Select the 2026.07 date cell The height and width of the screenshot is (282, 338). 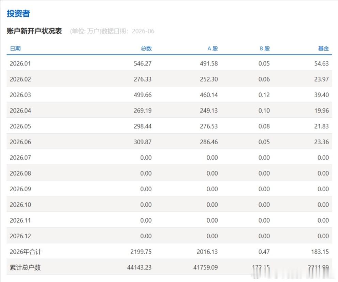(x=20, y=158)
